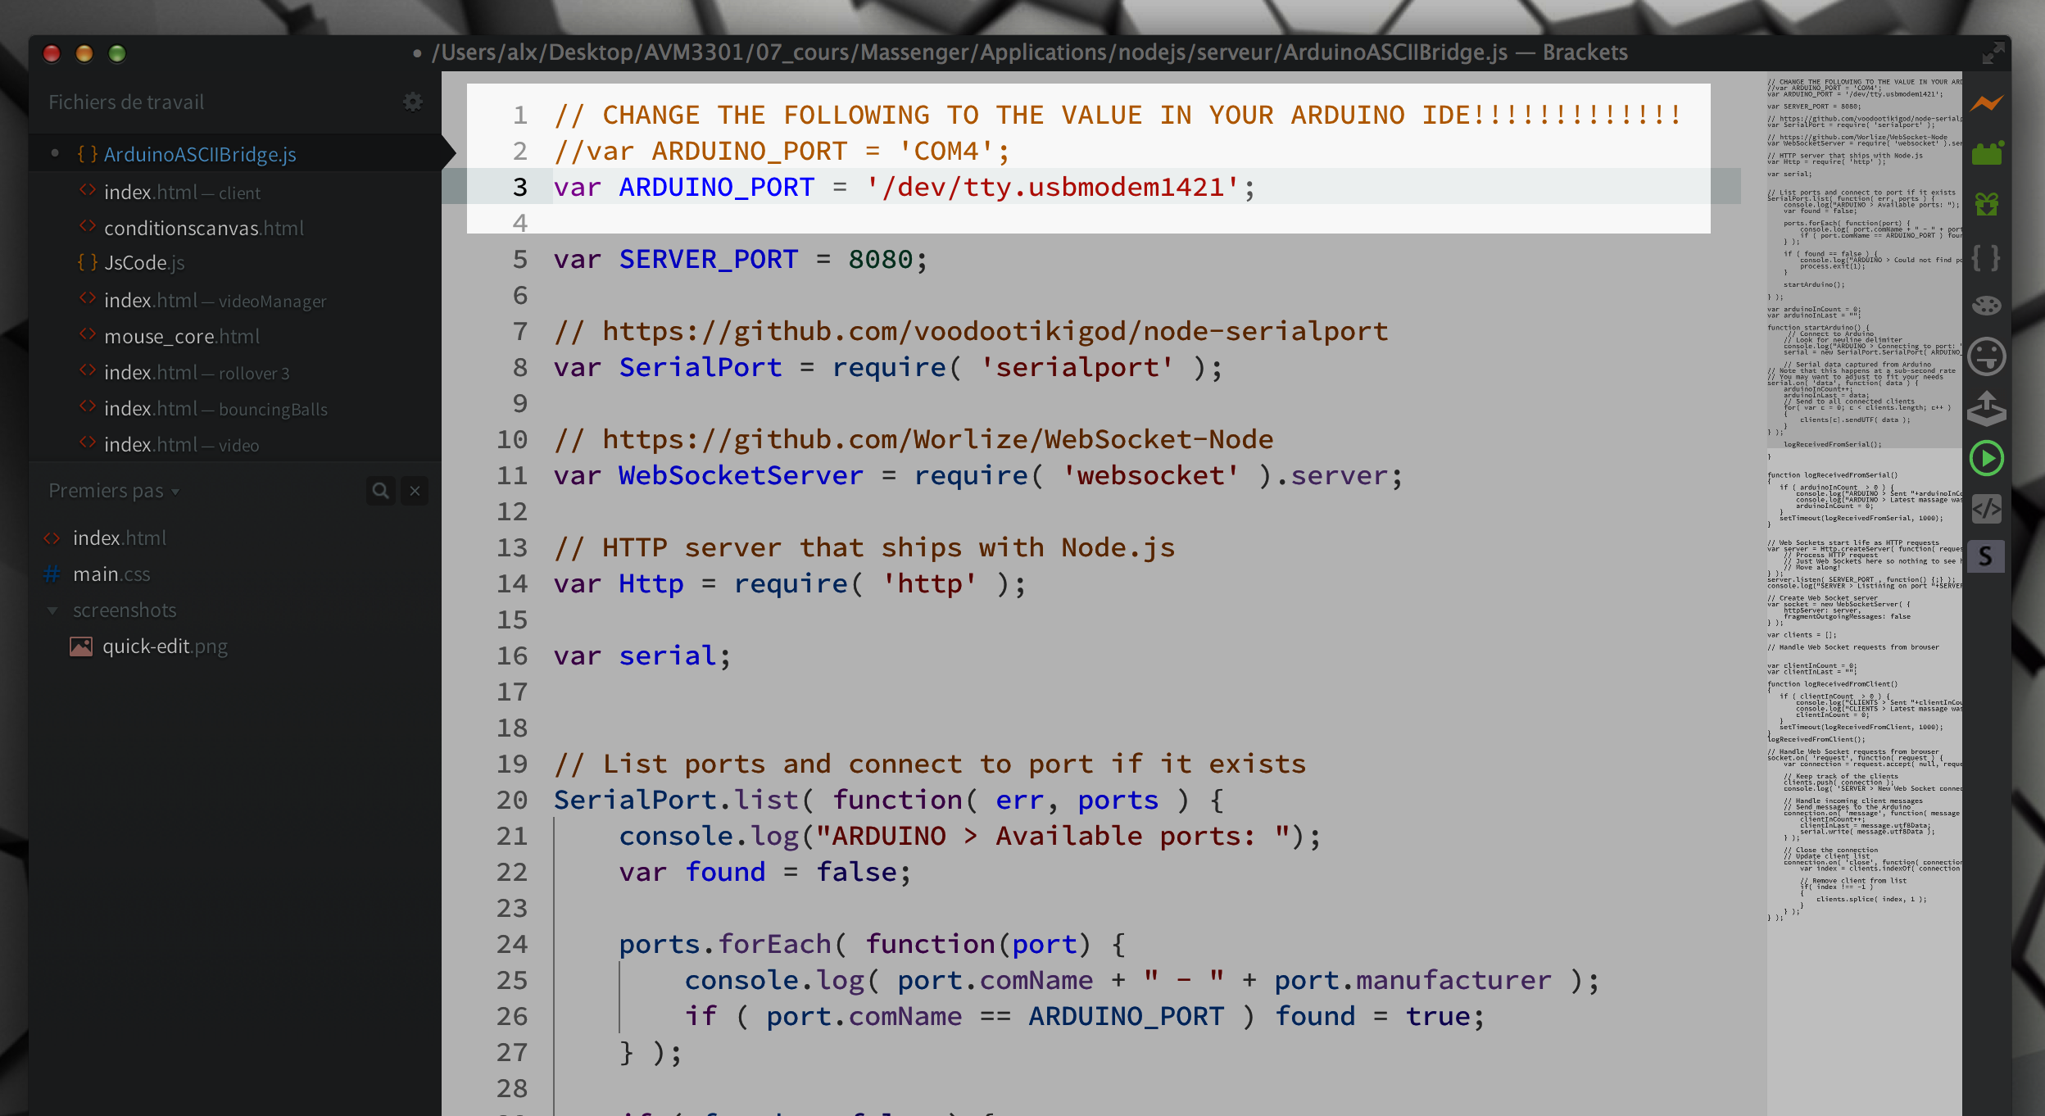Close the working files split with the X

click(x=415, y=490)
